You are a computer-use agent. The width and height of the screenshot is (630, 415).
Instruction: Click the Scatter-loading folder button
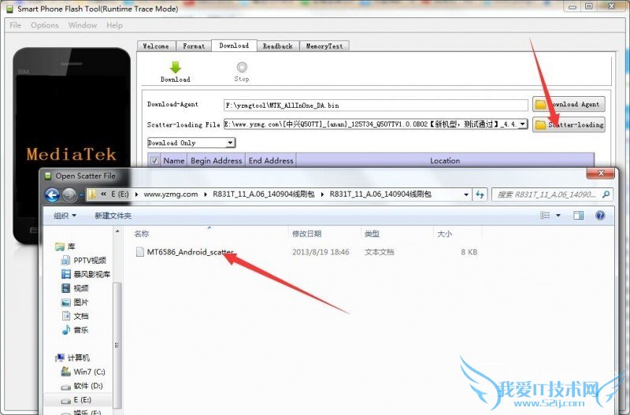[x=569, y=124]
